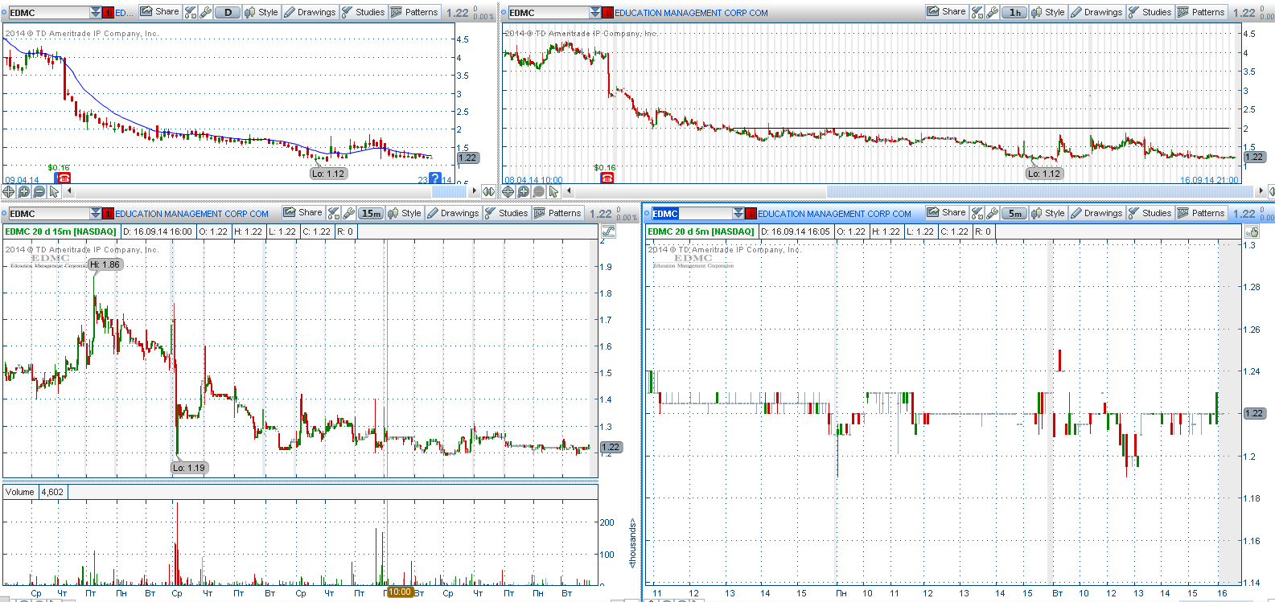
Task: Click quick time frames icon in 1h chart
Action: tap(977, 12)
